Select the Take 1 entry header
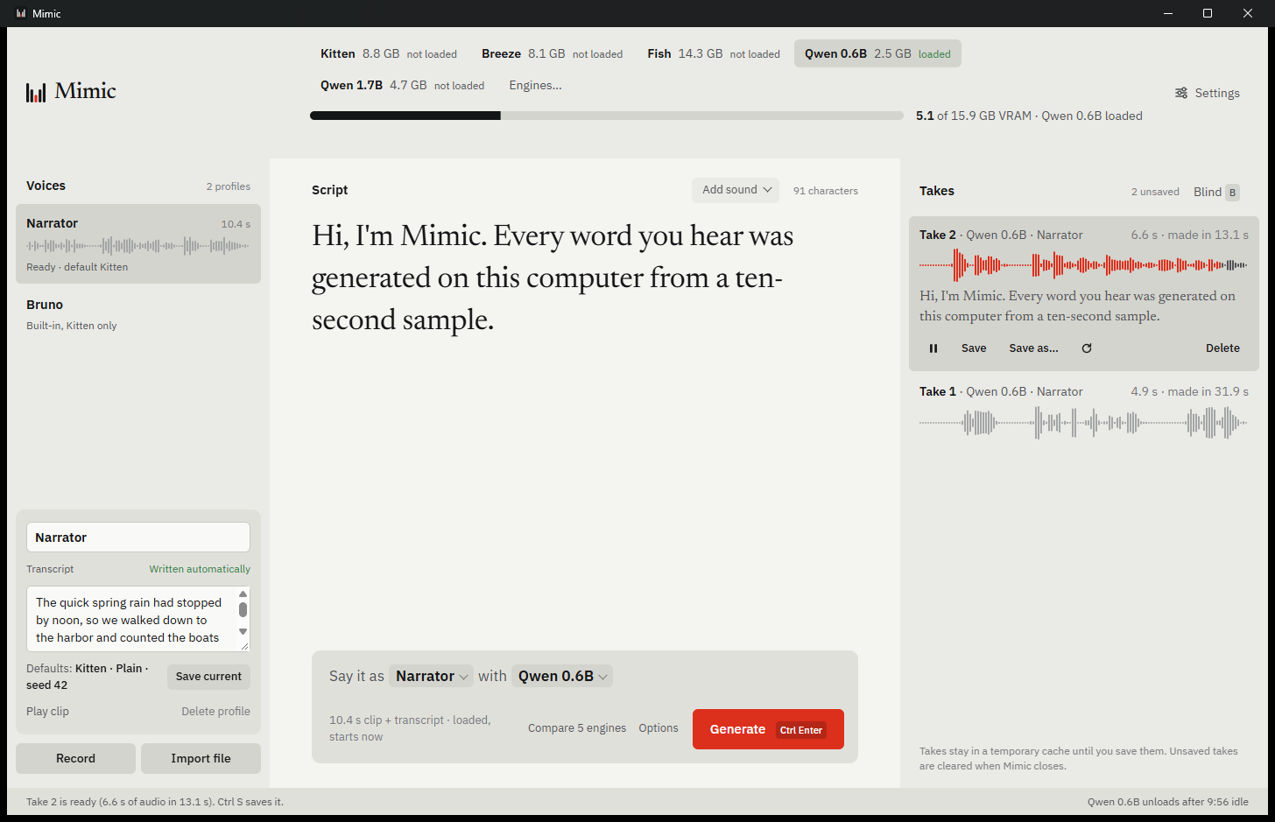 pyautogui.click(x=1084, y=391)
